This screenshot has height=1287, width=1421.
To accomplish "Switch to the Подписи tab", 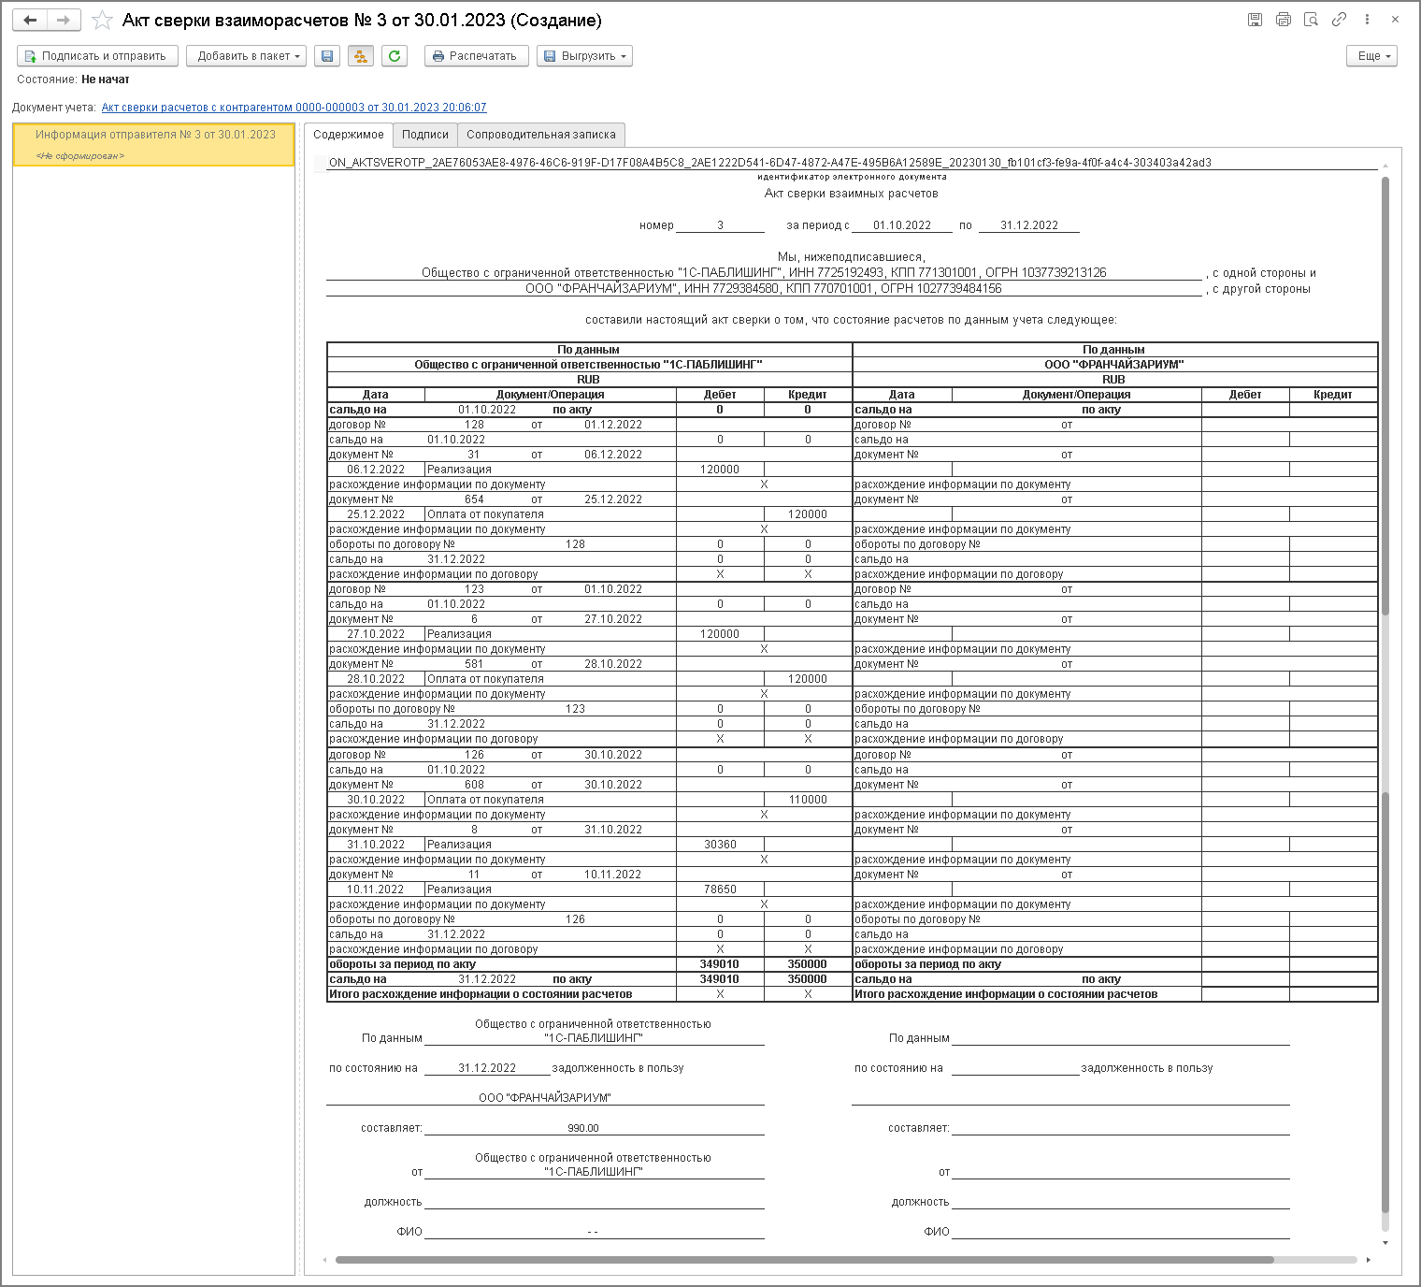I will tap(425, 135).
